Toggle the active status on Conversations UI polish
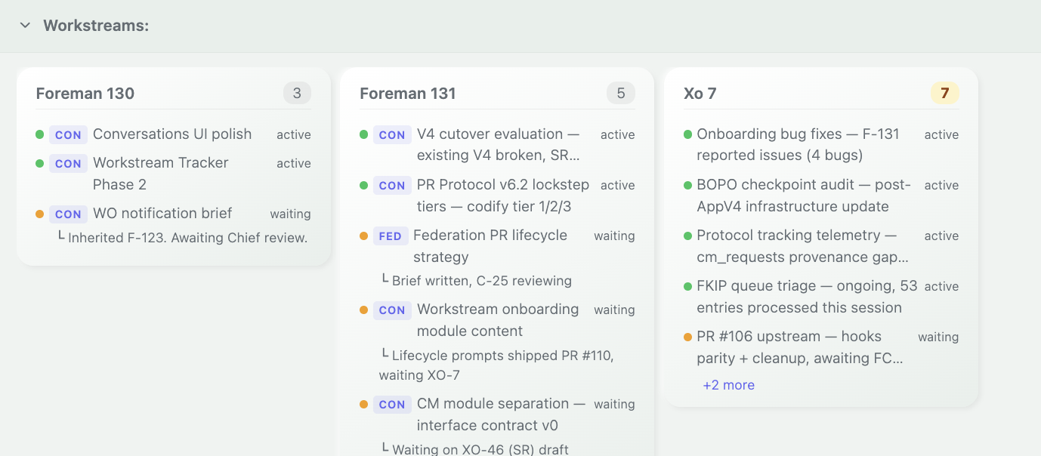 (x=293, y=134)
